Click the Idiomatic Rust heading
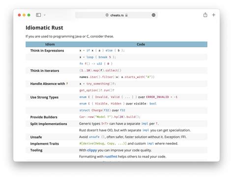233x179 pixels. point(44,27)
